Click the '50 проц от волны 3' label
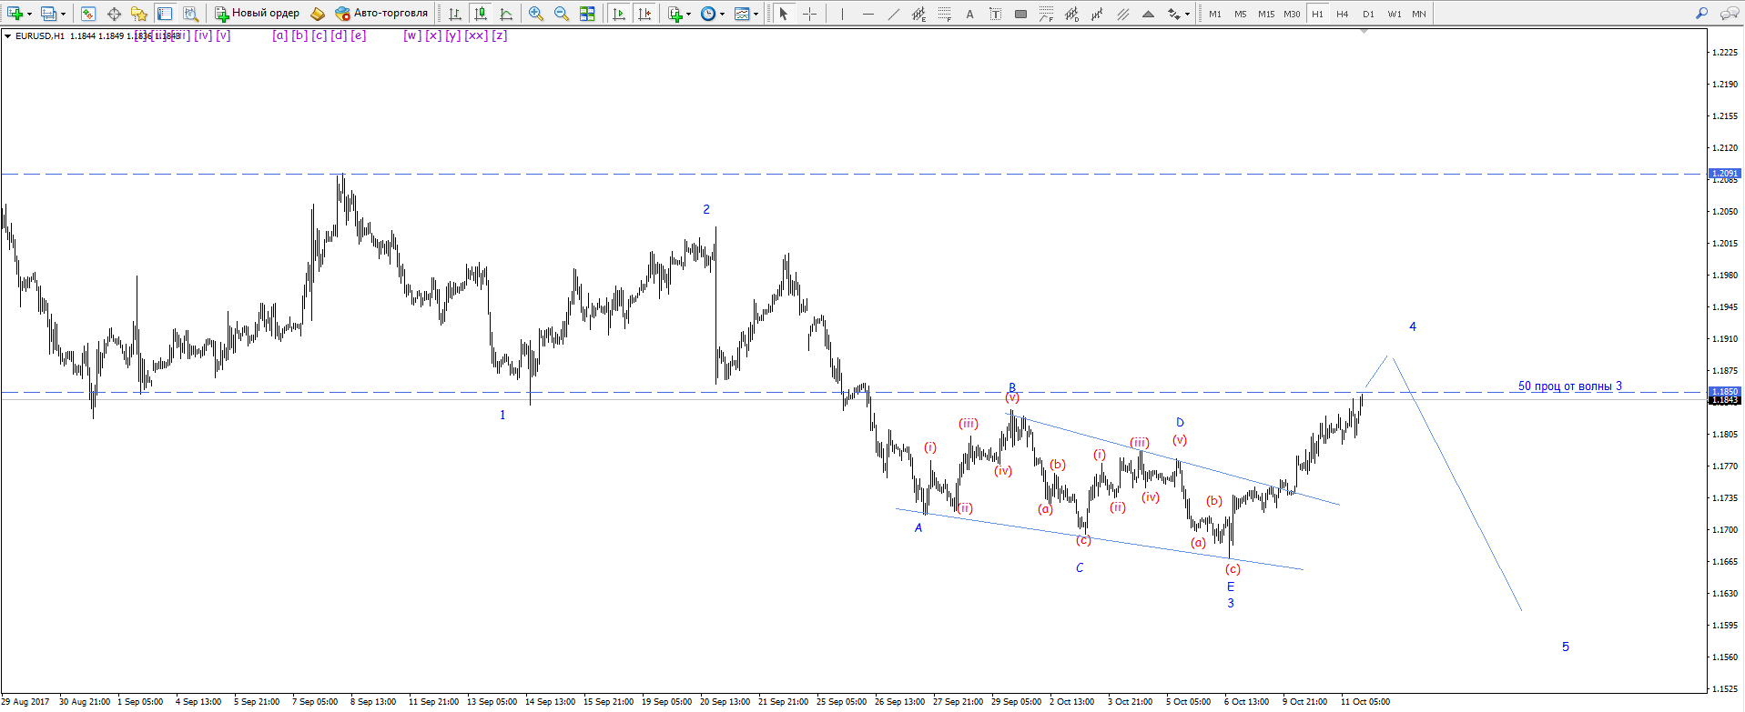 (1569, 386)
